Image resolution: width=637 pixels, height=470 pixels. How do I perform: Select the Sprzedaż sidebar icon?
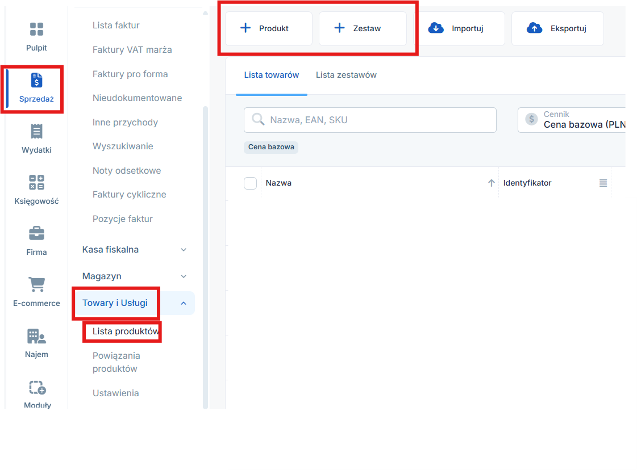coord(36,81)
